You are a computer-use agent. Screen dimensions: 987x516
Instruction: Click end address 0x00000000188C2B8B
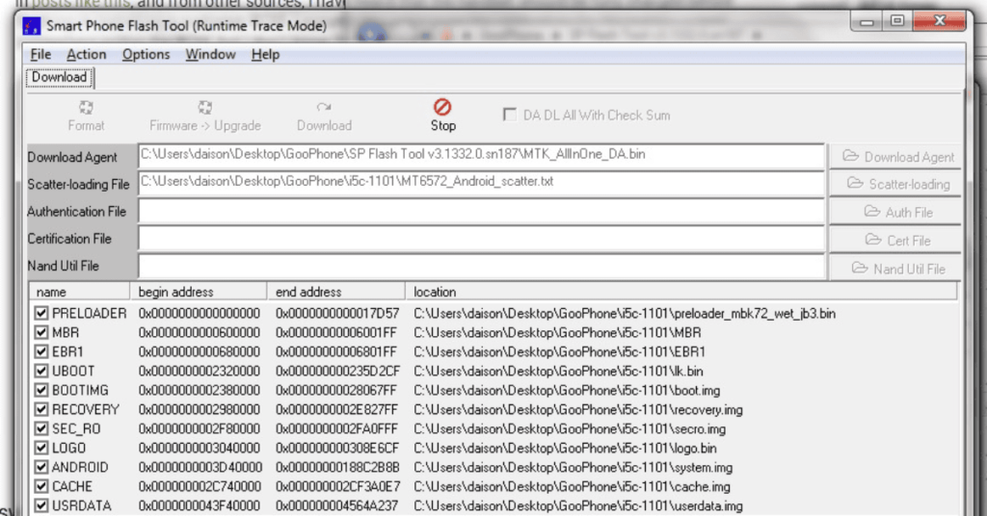click(336, 468)
